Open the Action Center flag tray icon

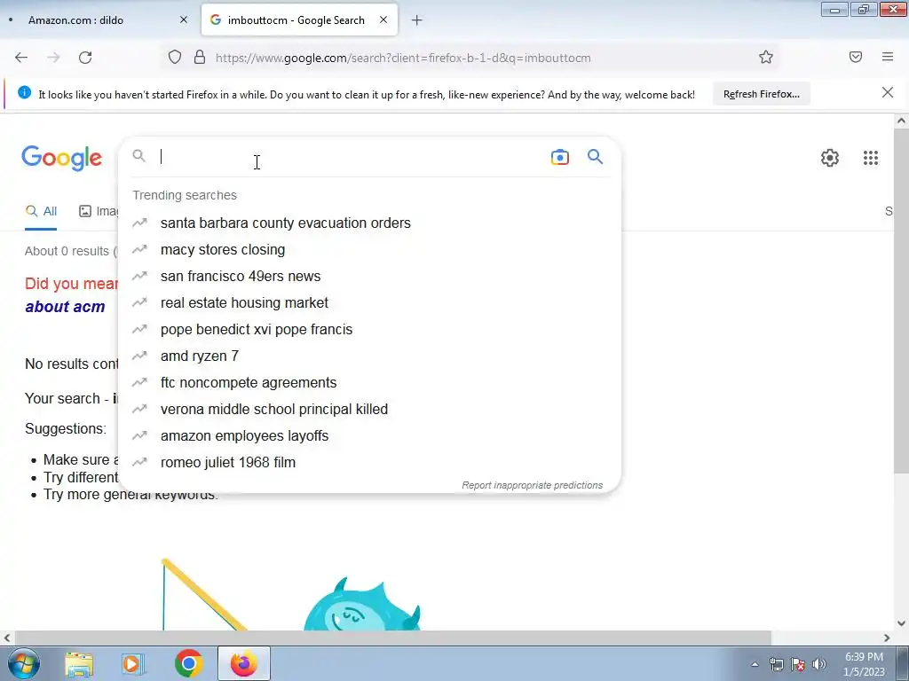coord(798,664)
